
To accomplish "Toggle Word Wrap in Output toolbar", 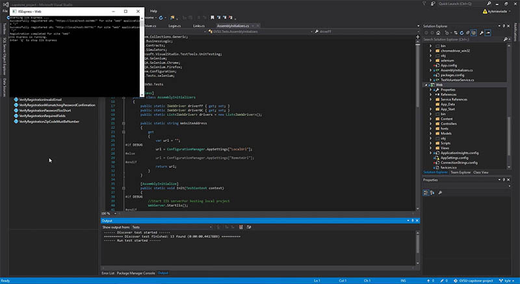I will click(x=249, y=228).
